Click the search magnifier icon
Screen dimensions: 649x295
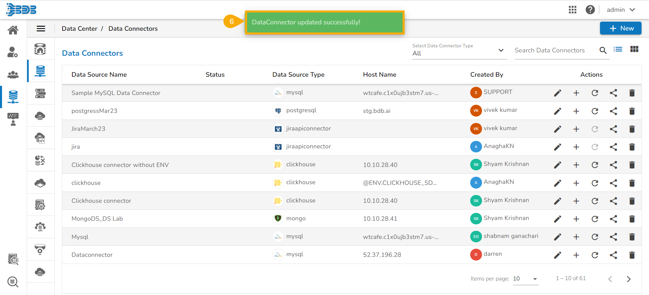(x=603, y=50)
